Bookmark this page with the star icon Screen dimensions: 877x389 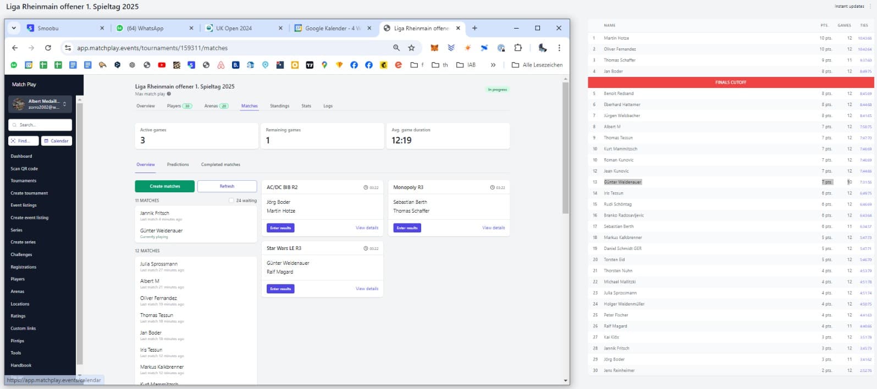tap(411, 48)
